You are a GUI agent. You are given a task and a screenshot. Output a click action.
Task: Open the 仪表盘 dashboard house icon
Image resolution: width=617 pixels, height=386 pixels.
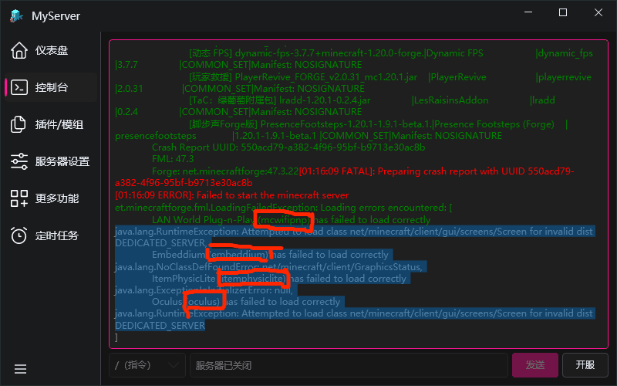click(x=19, y=50)
